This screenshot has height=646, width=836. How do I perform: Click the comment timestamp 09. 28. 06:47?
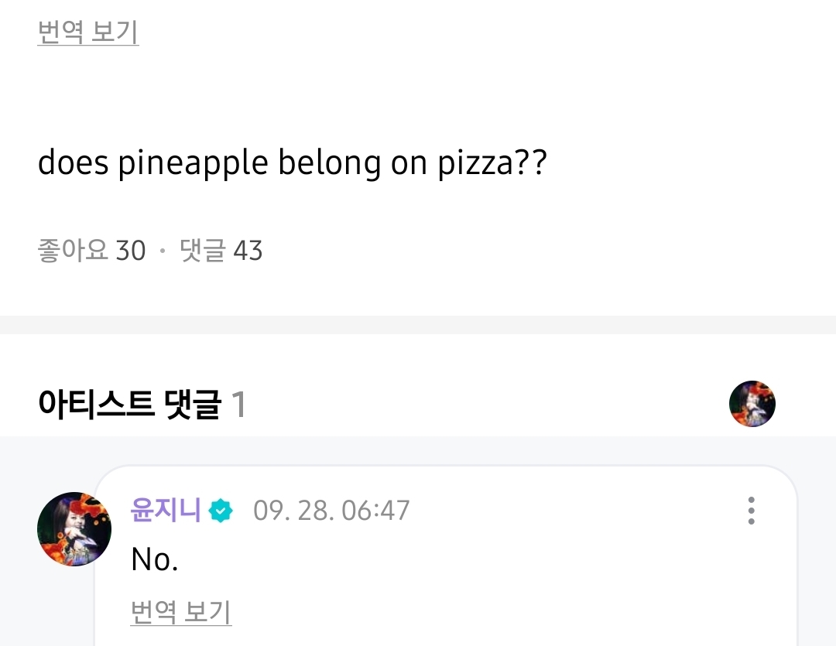tap(331, 511)
